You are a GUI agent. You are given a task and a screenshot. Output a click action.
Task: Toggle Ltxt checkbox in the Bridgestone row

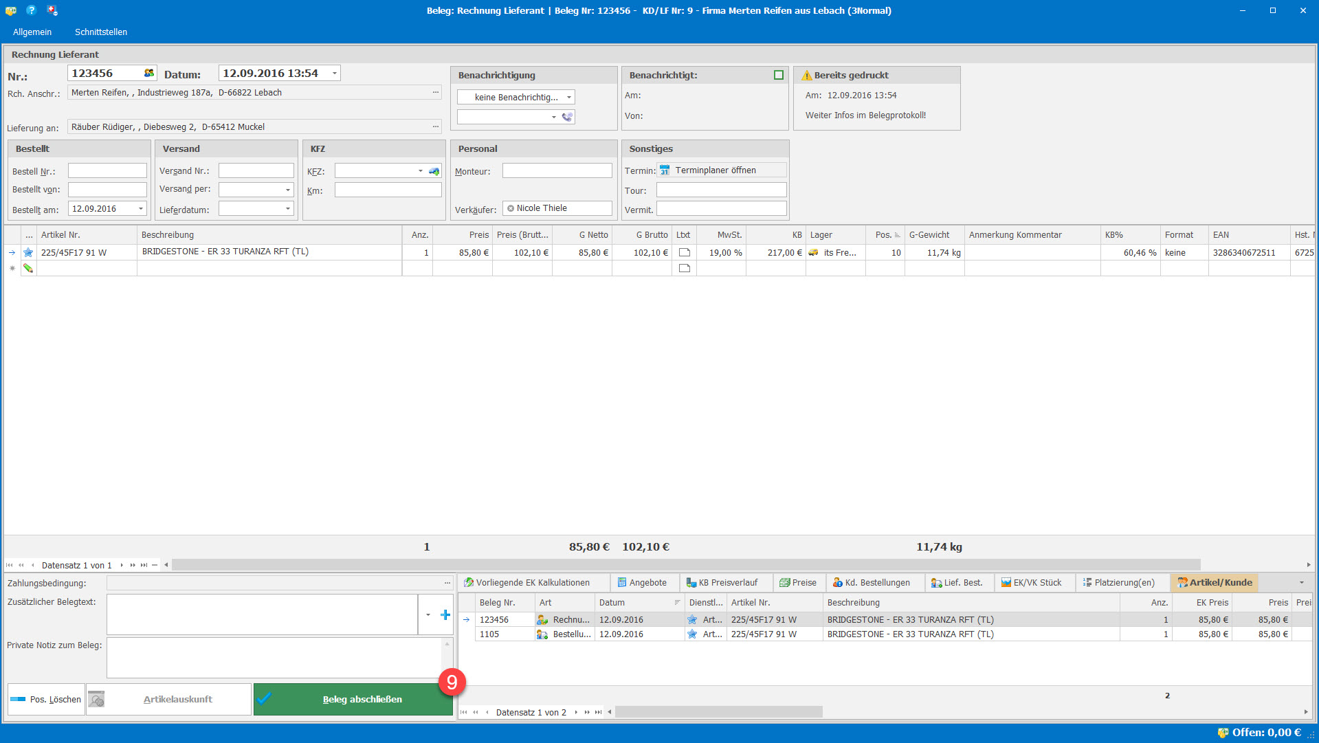[684, 253]
